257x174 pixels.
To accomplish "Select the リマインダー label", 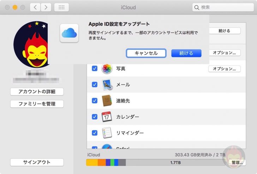I will click(x=130, y=133).
